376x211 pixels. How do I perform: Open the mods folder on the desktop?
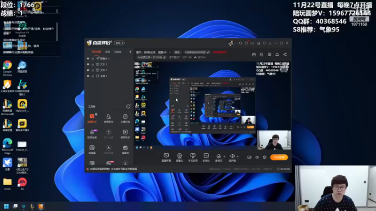tap(8, 184)
